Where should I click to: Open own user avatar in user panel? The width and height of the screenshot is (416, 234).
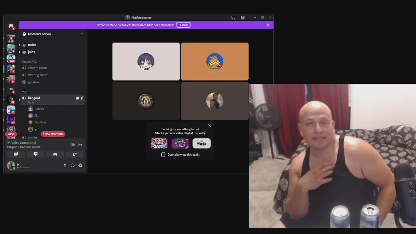click(x=11, y=165)
